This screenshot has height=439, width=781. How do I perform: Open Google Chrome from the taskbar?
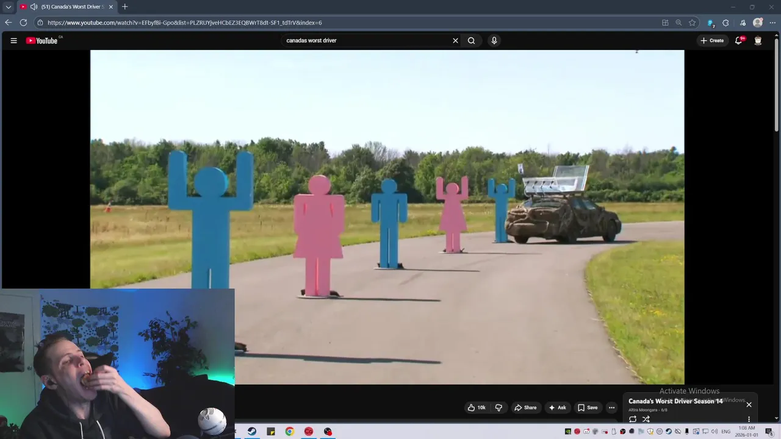click(x=290, y=432)
